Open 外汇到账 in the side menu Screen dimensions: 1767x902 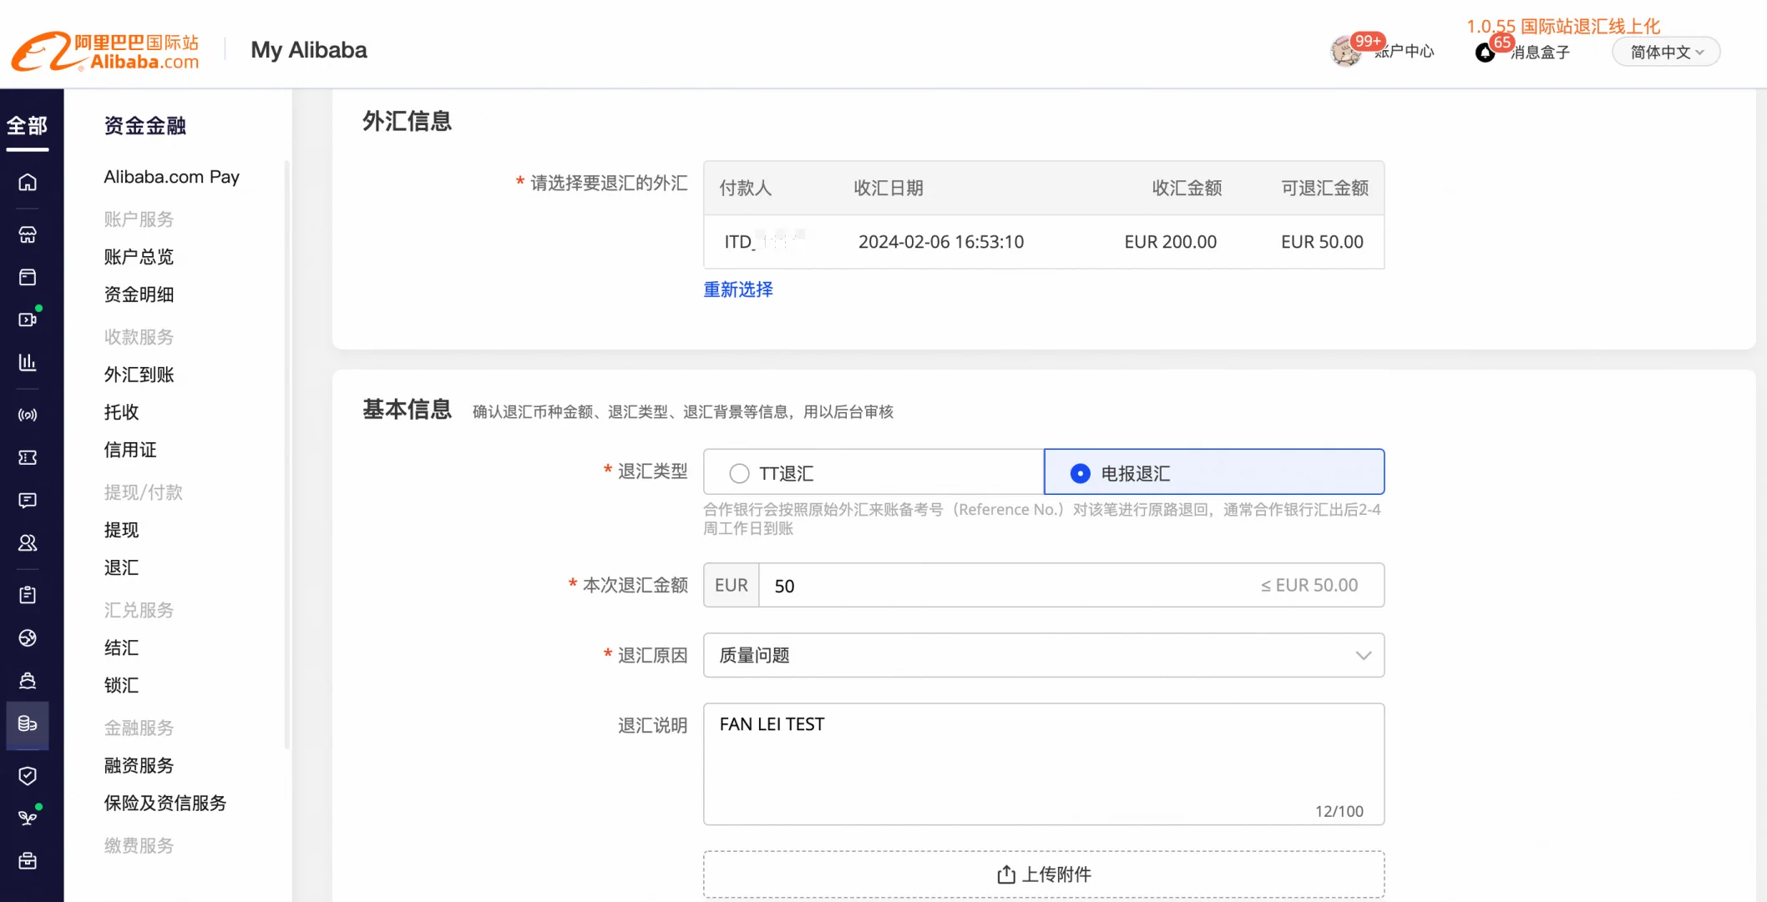coord(139,375)
